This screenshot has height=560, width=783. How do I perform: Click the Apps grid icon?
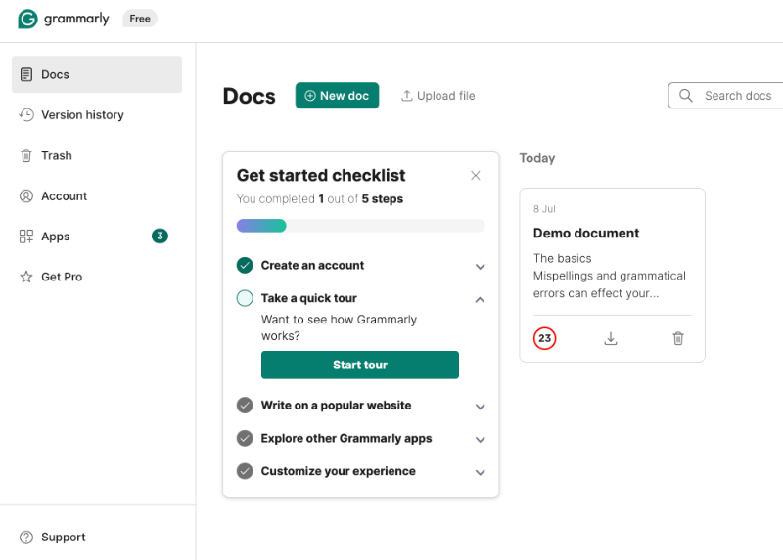26,237
